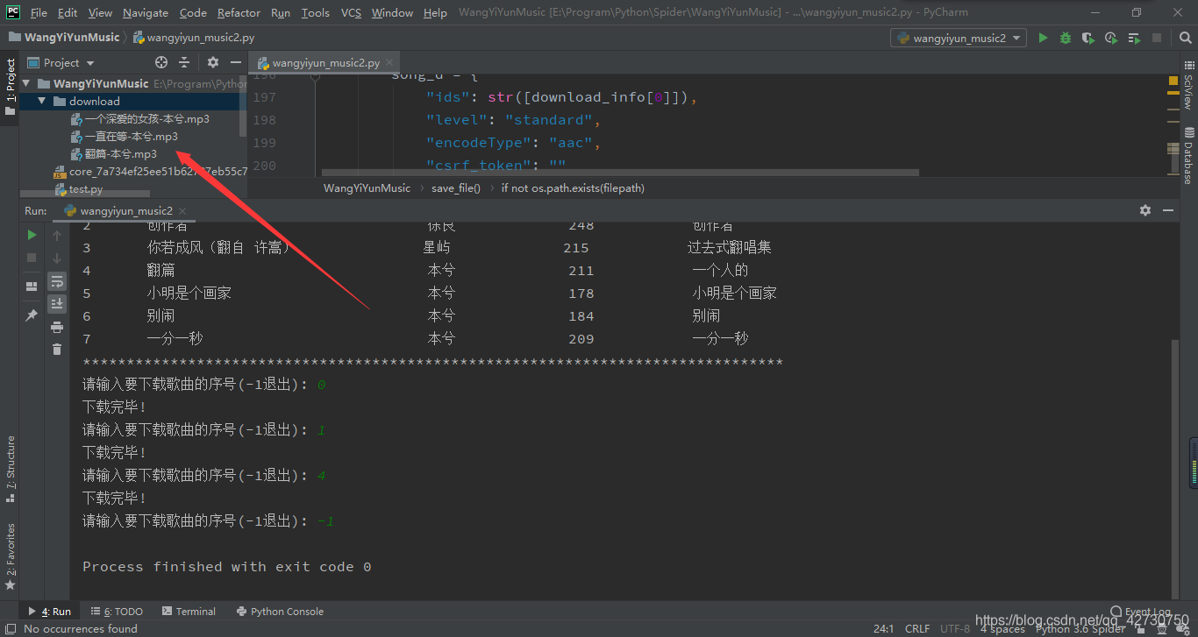Open the File menu

pos(39,12)
